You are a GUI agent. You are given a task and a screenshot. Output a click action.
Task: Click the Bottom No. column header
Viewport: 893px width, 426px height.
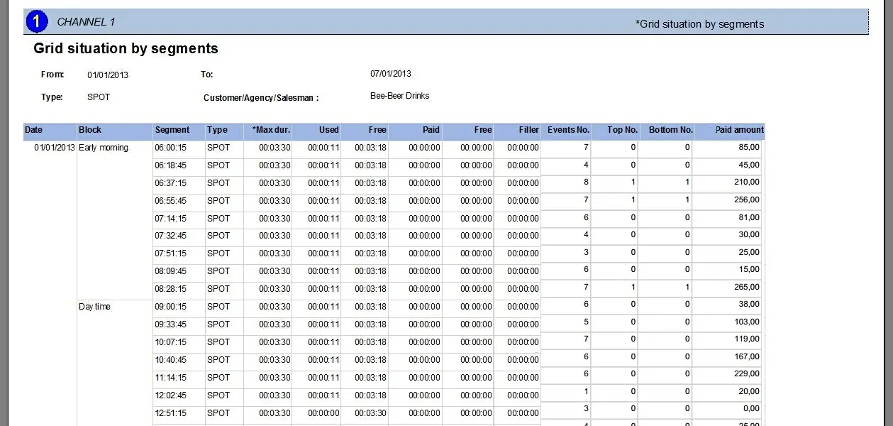[x=670, y=130]
